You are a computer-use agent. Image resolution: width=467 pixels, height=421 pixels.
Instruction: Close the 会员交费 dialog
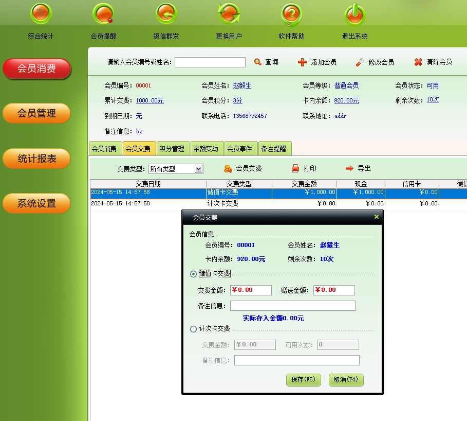coord(377,217)
